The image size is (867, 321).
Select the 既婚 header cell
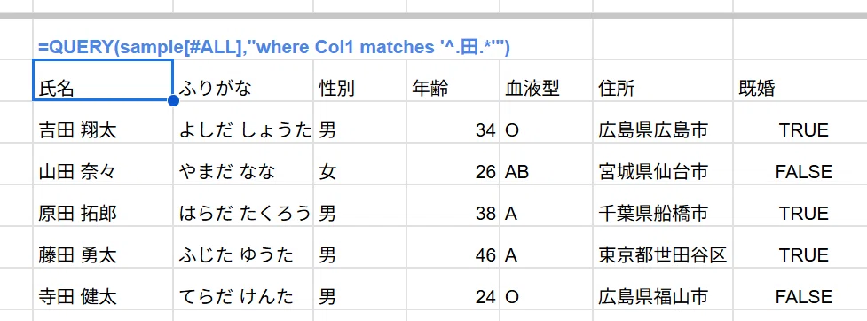click(x=800, y=80)
